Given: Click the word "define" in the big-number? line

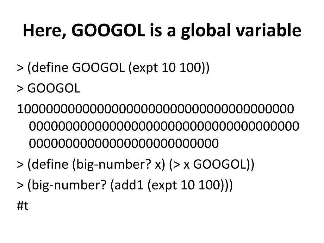Looking at the screenshot, I should tap(50, 164).
